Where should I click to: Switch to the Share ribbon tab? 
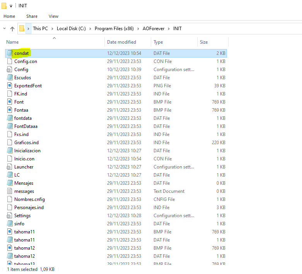[32, 16]
